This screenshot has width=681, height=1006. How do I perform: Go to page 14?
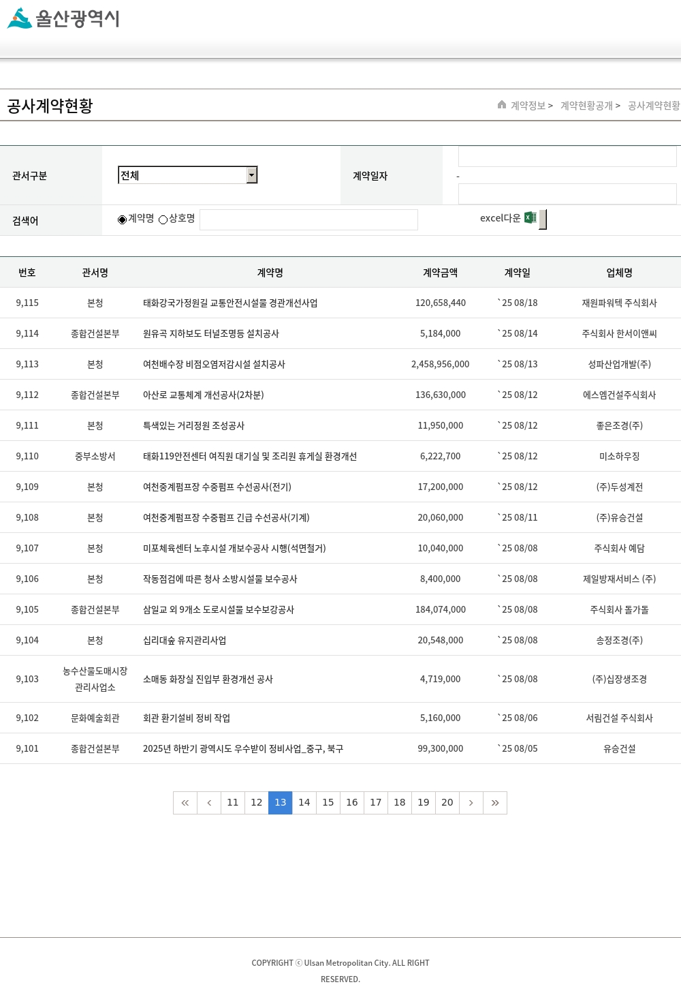304,803
